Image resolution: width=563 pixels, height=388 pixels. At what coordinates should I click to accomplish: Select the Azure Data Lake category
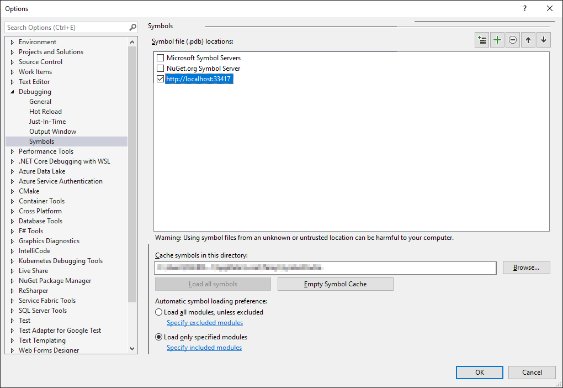pyautogui.click(x=42, y=171)
